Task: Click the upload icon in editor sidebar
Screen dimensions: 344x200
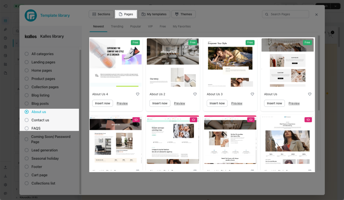Action: coord(5,167)
